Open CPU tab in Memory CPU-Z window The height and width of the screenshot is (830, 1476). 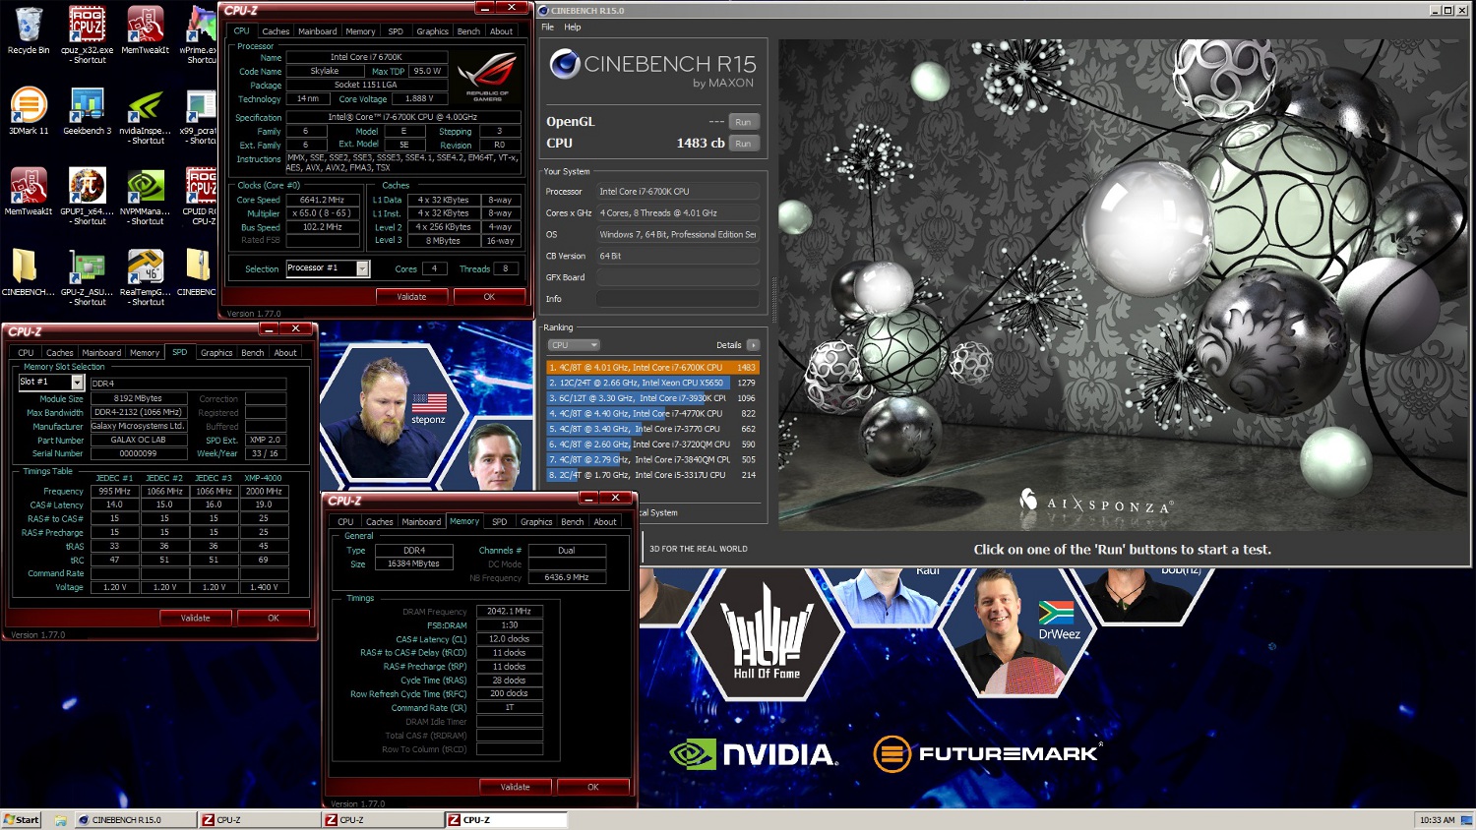click(x=345, y=522)
